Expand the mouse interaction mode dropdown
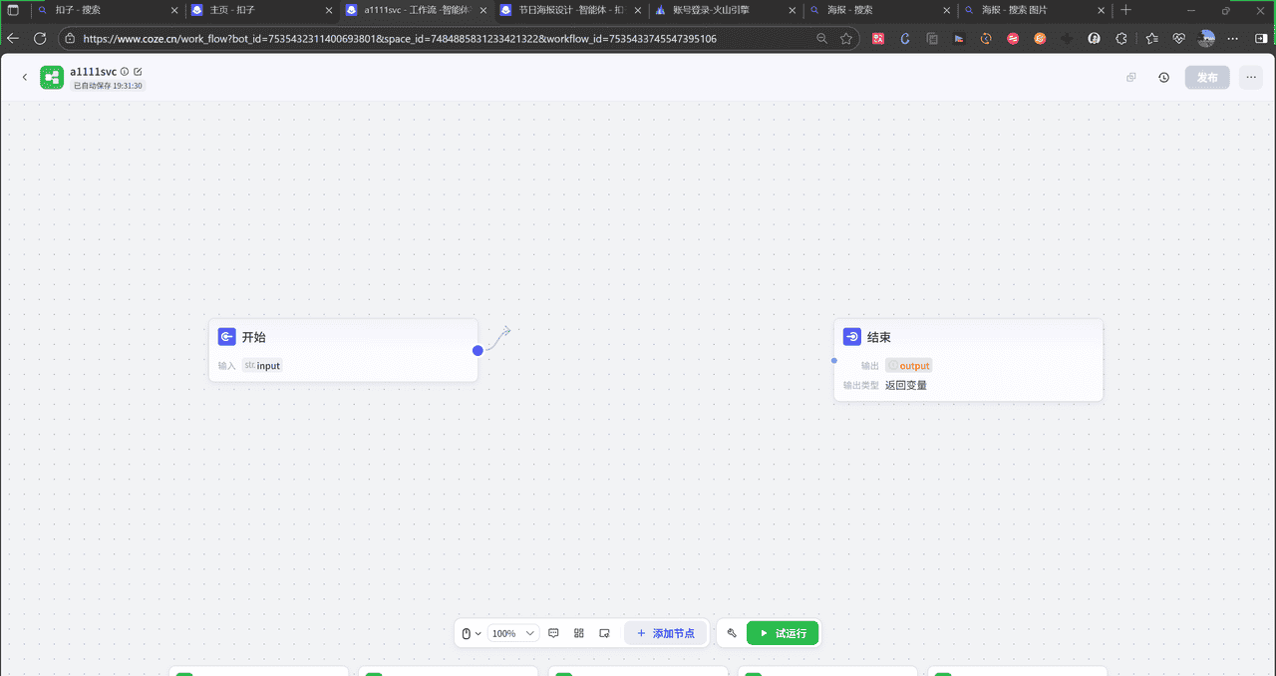 point(471,633)
